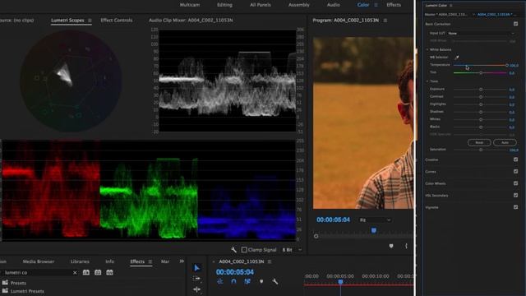Image resolution: width=526 pixels, height=296 pixels.
Task: Open scope bit depth dropdown
Action: (x=292, y=250)
